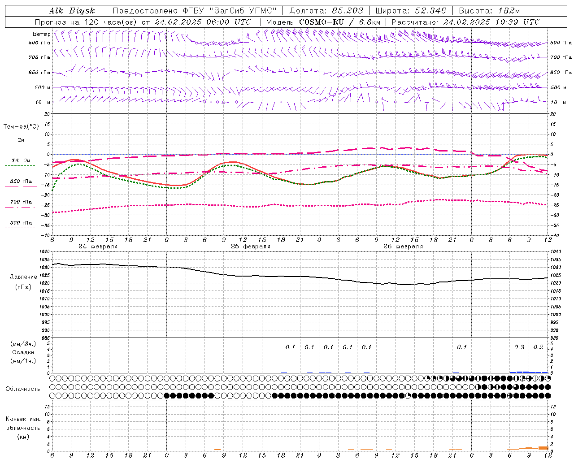Image resolution: width=574 pixels, height=459 pixels.
Task: Select the longitude value Долгота: 85.203
Action: coord(326,11)
